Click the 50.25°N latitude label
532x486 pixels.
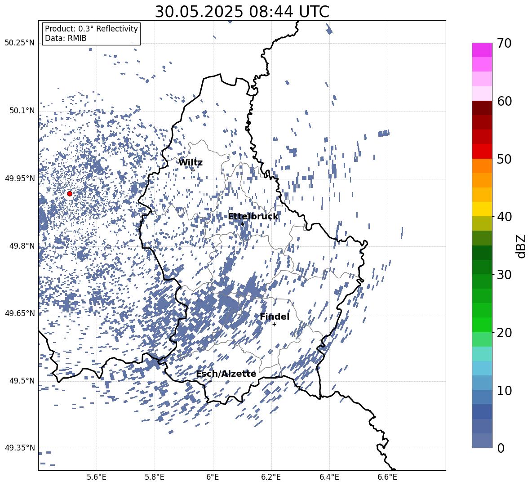[x=20, y=43]
